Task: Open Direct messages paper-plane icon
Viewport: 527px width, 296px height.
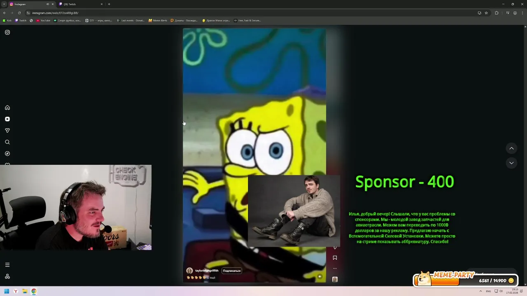Action: [x=7, y=131]
